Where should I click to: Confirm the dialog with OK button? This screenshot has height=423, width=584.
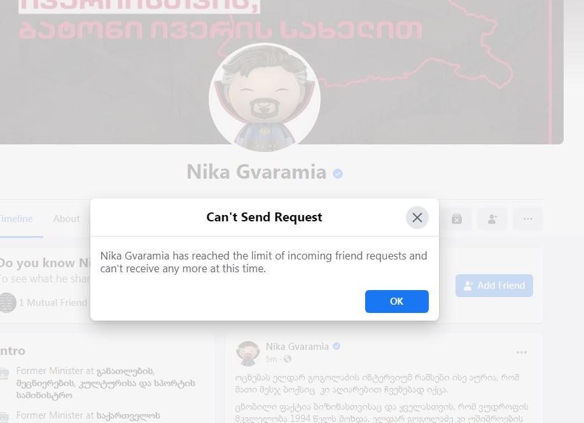[397, 302]
